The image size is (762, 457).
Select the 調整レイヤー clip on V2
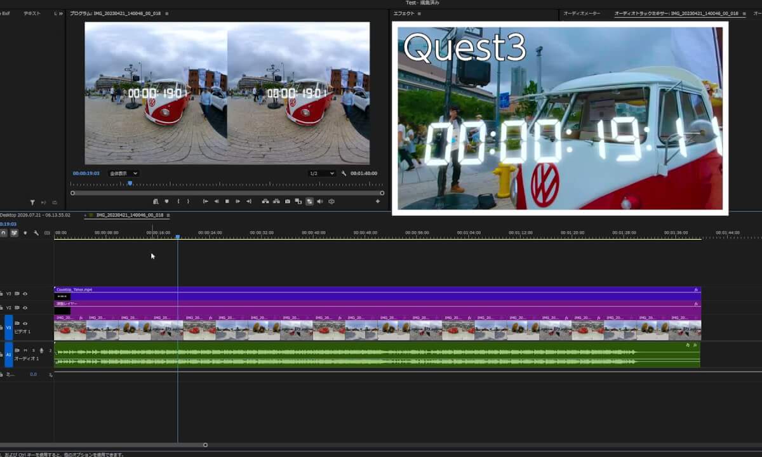tap(377, 307)
